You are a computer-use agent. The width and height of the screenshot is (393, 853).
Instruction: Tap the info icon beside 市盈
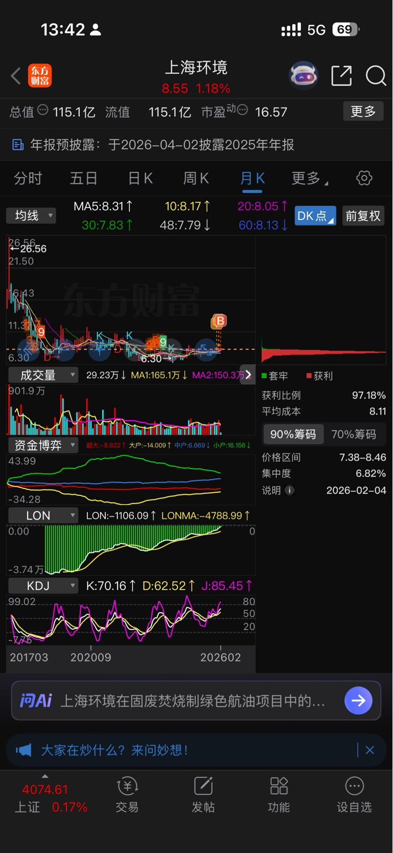243,110
